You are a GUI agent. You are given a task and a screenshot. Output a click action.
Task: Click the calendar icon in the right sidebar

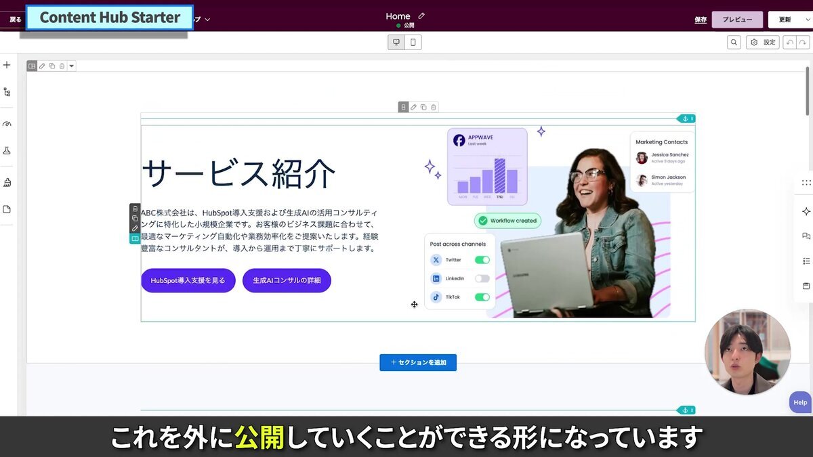(x=806, y=286)
